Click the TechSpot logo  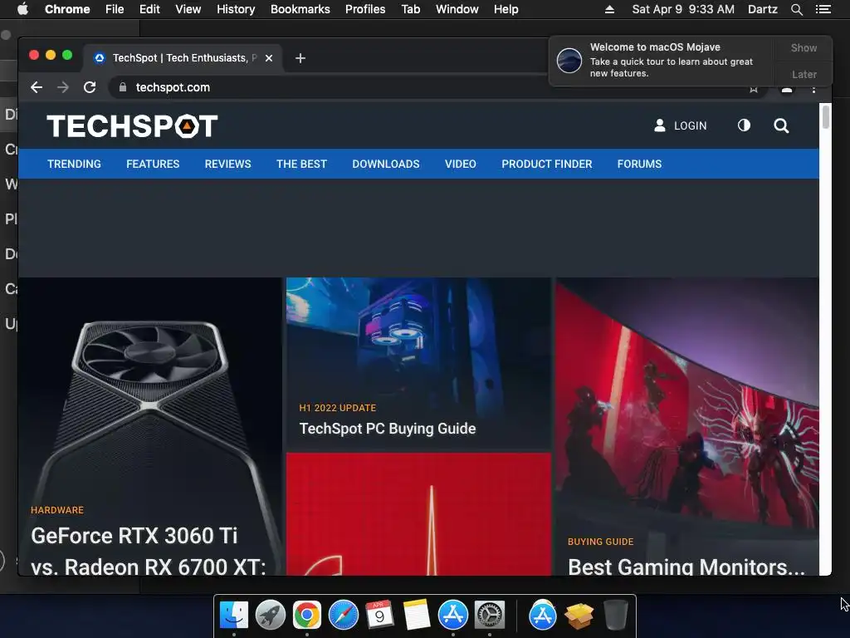(x=132, y=126)
